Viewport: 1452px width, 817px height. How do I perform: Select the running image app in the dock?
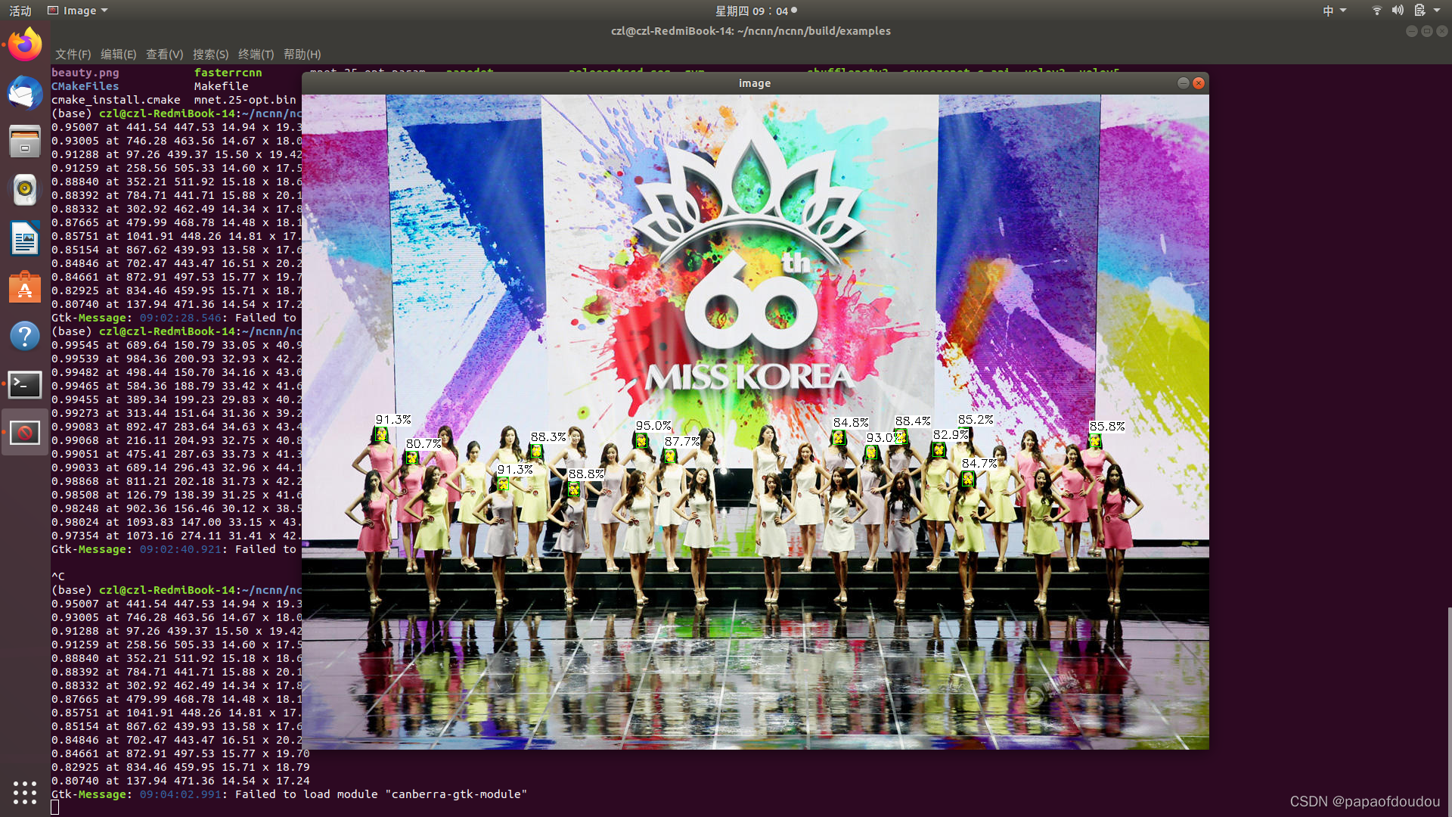[x=25, y=433]
